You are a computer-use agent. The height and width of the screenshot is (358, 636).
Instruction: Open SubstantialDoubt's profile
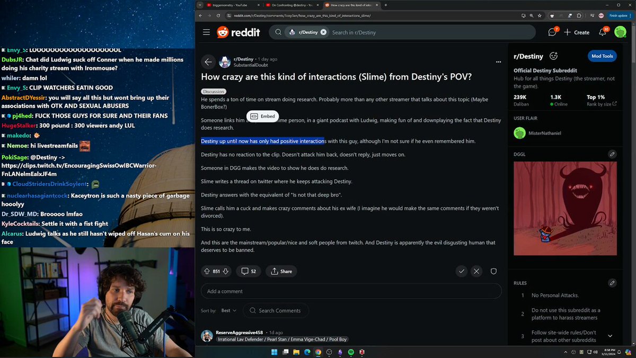point(251,65)
